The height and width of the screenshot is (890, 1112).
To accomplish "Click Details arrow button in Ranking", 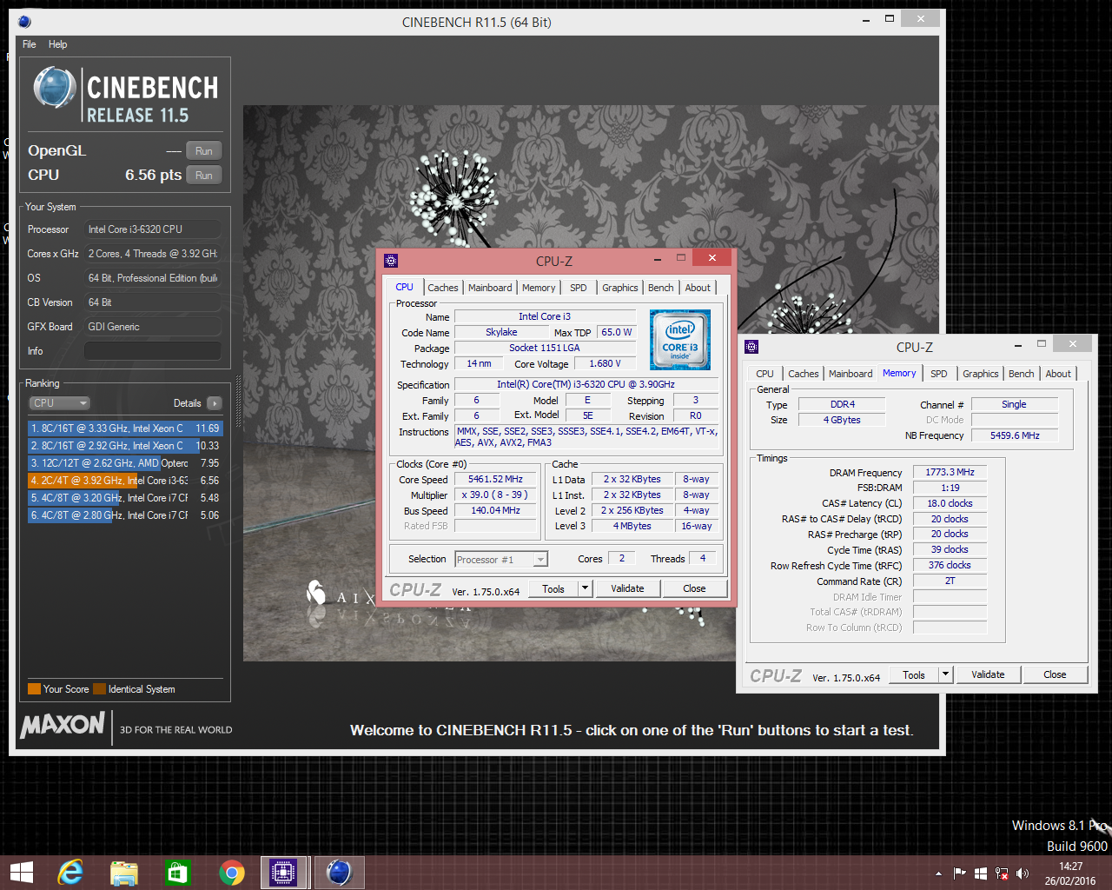I will (x=215, y=403).
